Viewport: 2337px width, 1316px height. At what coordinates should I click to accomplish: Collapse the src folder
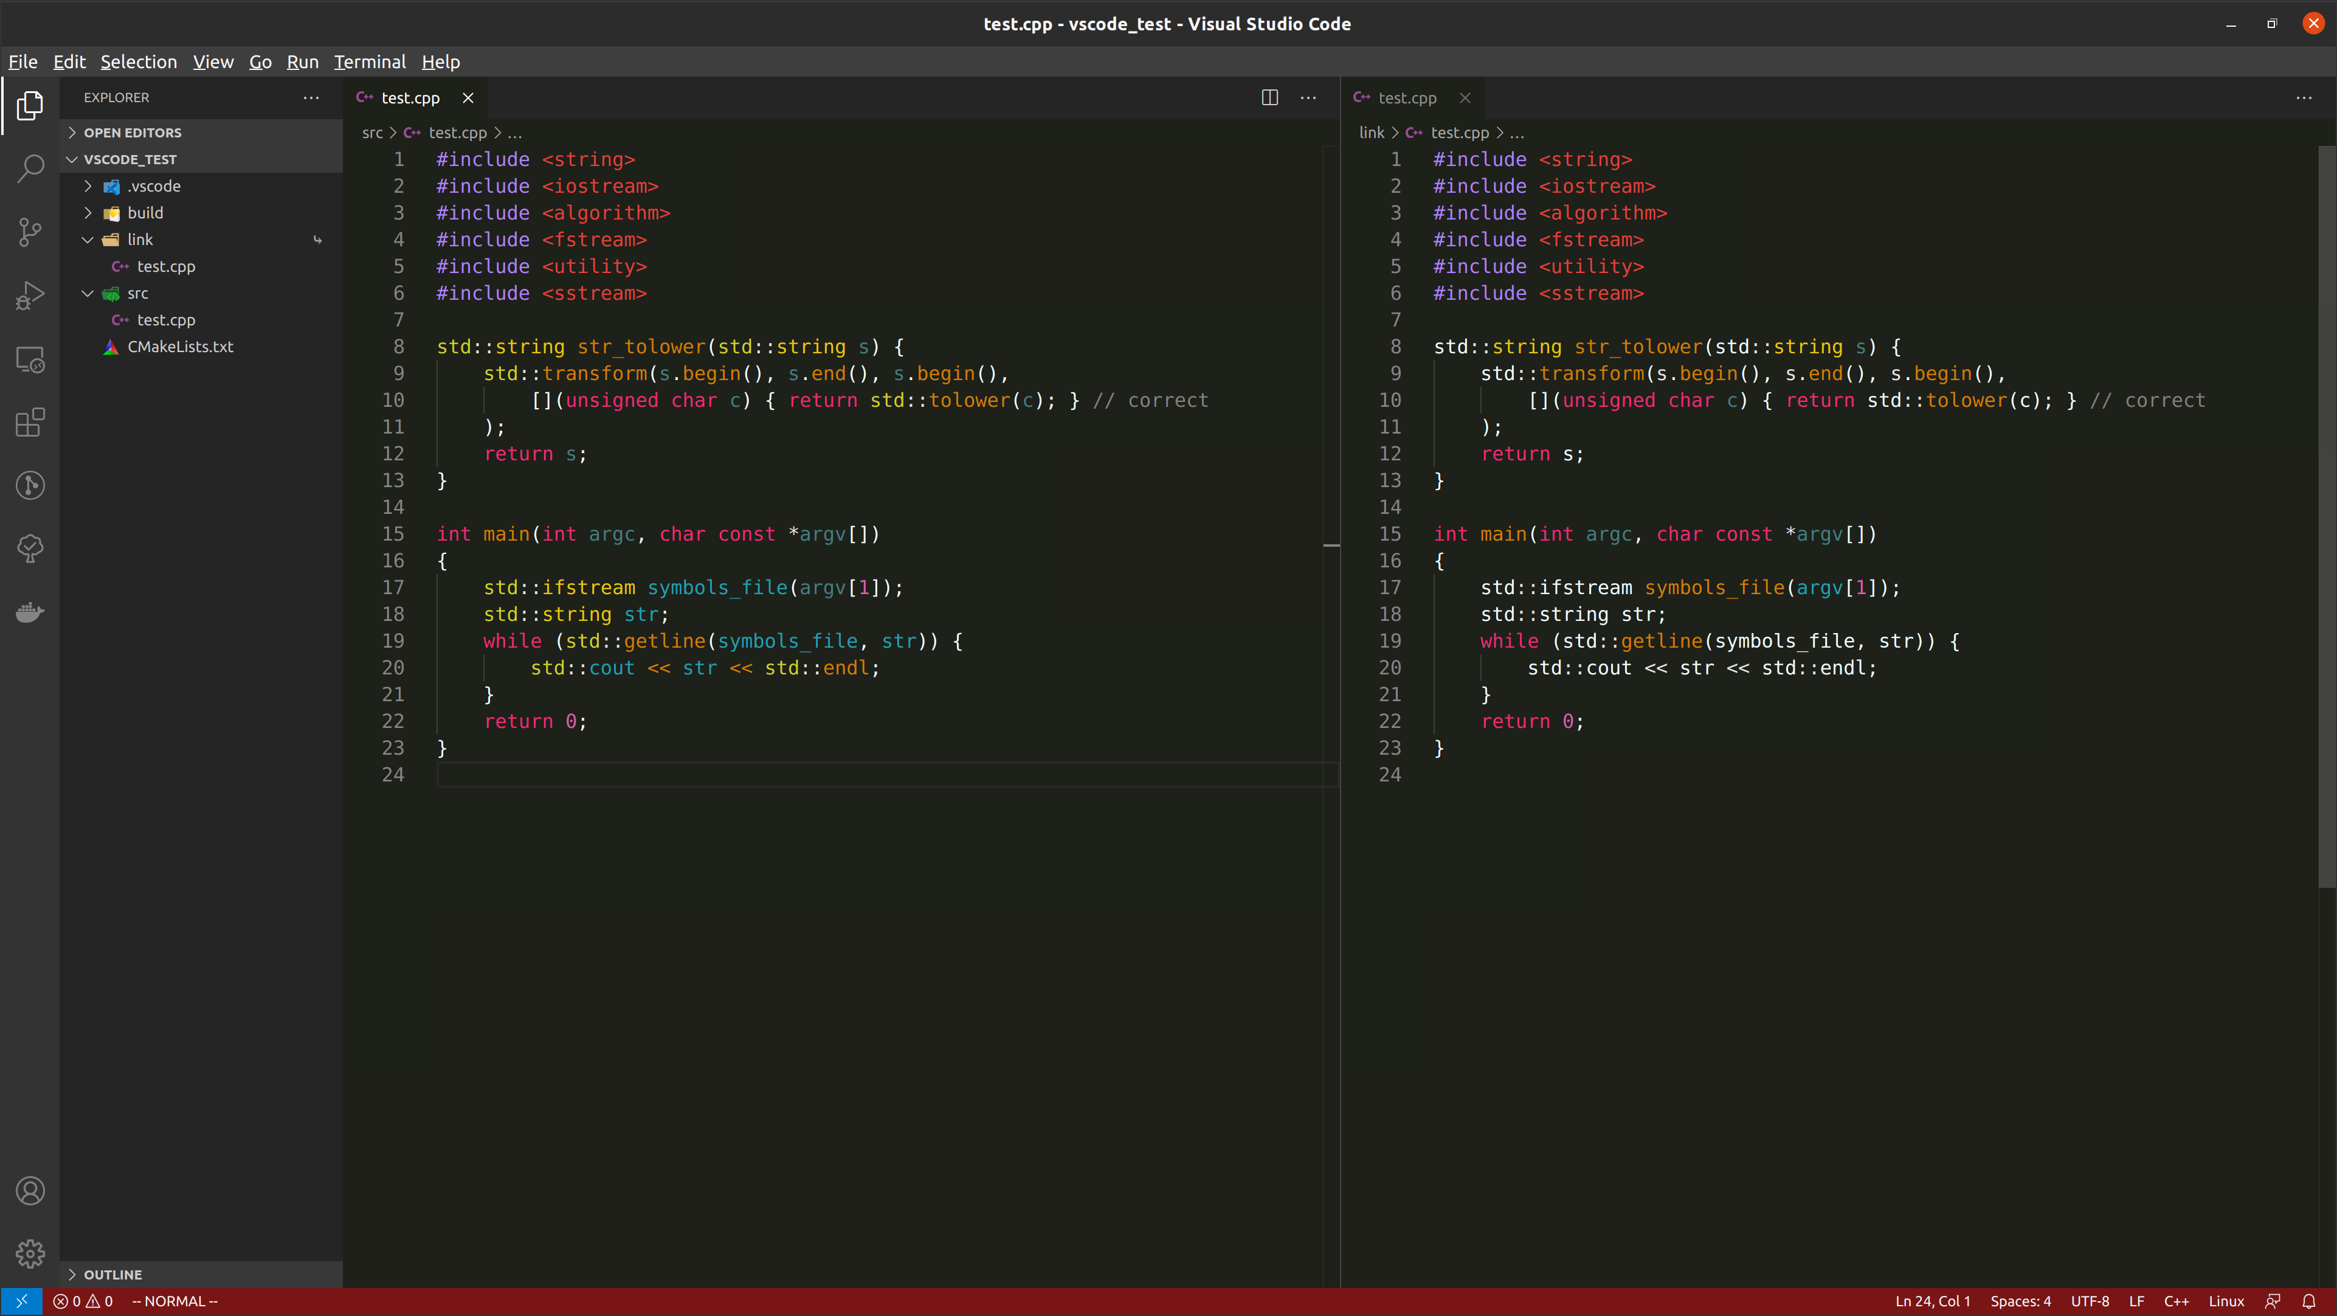pyautogui.click(x=201, y=293)
